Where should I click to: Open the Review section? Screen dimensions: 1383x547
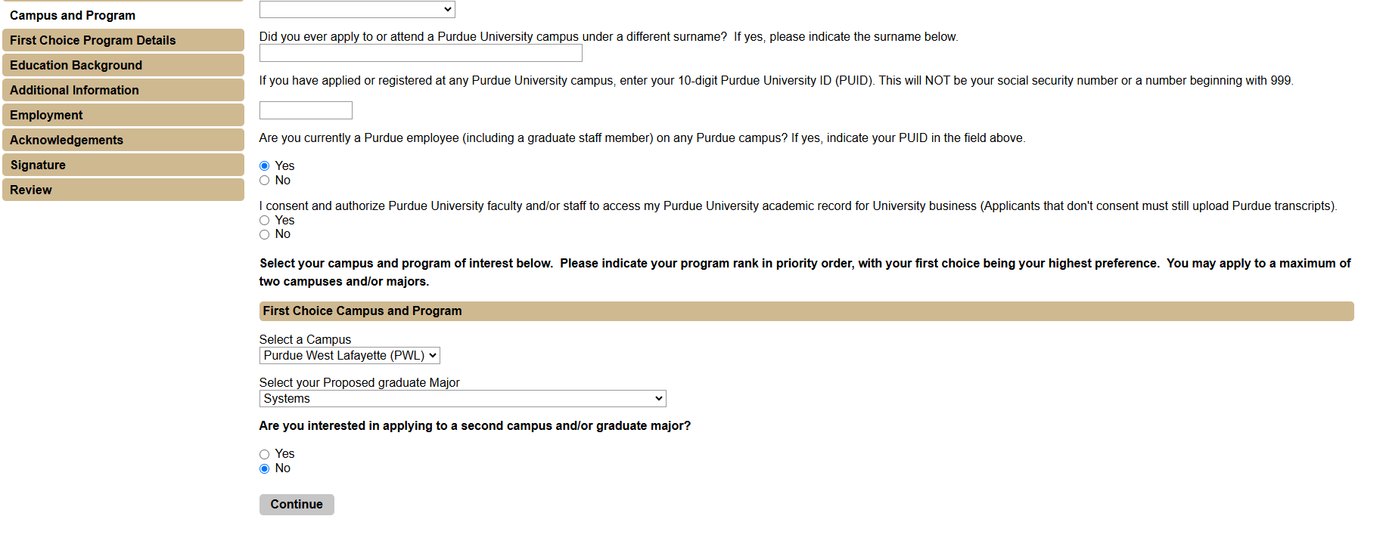[x=123, y=190]
